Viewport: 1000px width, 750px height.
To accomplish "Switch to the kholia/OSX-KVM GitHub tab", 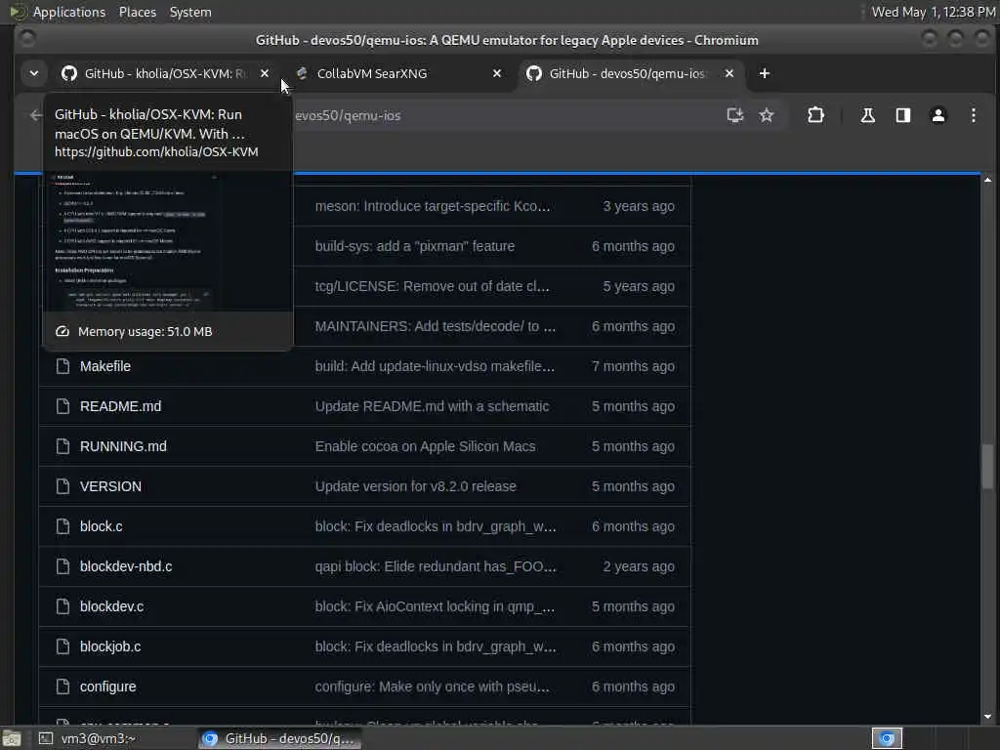I will (x=166, y=73).
